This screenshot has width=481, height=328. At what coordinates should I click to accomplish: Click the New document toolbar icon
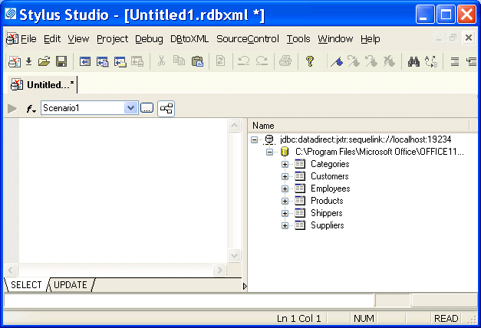tap(14, 62)
